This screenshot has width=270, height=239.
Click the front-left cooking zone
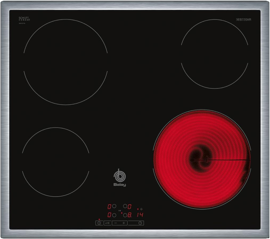(x=55, y=162)
